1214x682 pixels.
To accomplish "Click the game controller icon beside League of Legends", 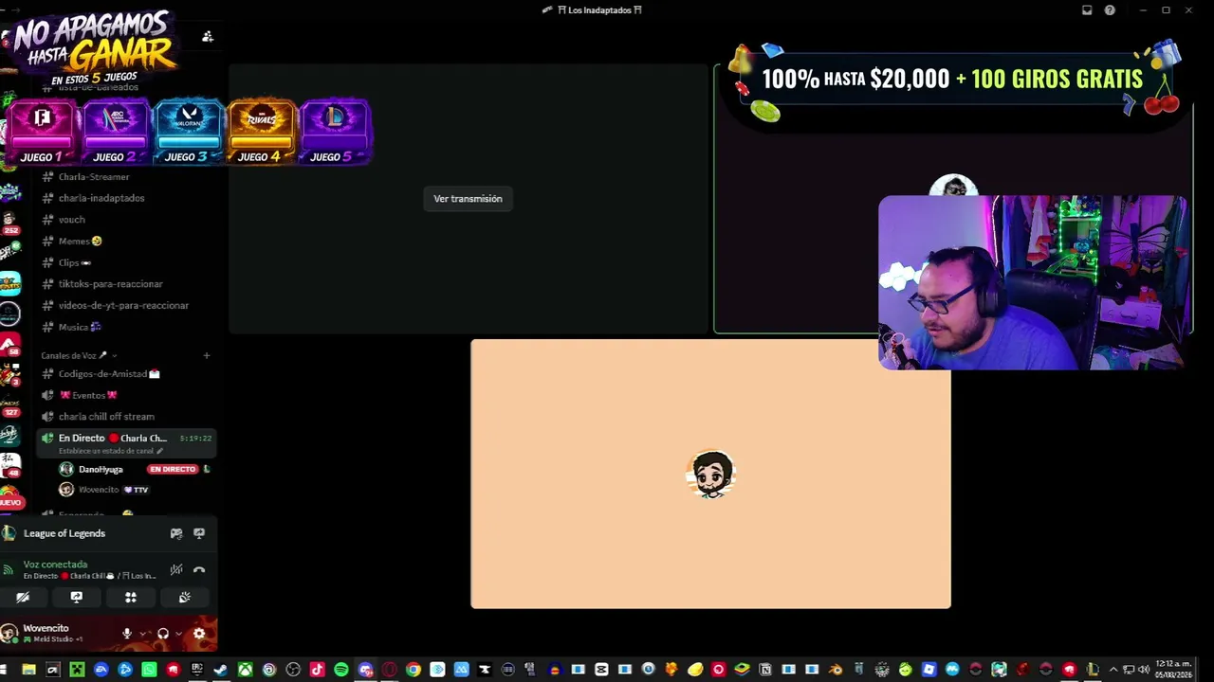I will [176, 533].
